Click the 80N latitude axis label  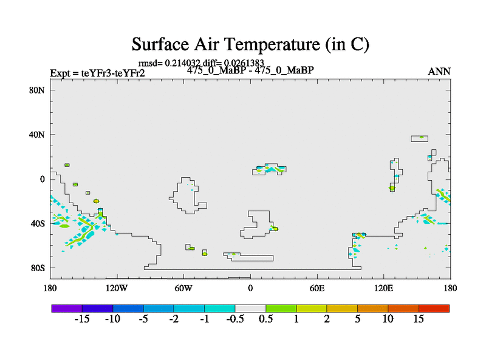coord(38,90)
